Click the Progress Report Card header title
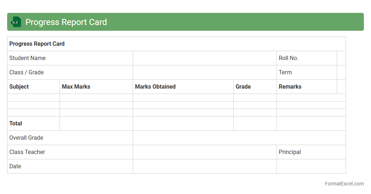 pyautogui.click(x=66, y=22)
